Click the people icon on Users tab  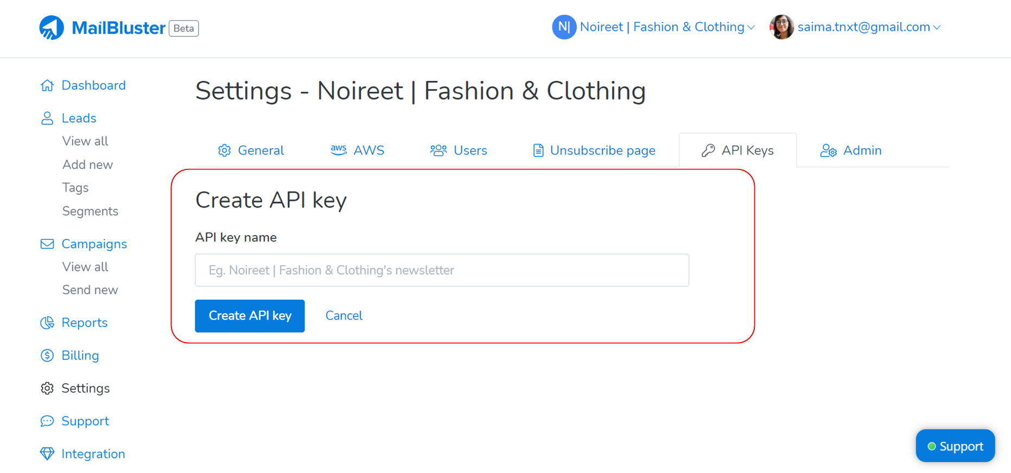438,150
